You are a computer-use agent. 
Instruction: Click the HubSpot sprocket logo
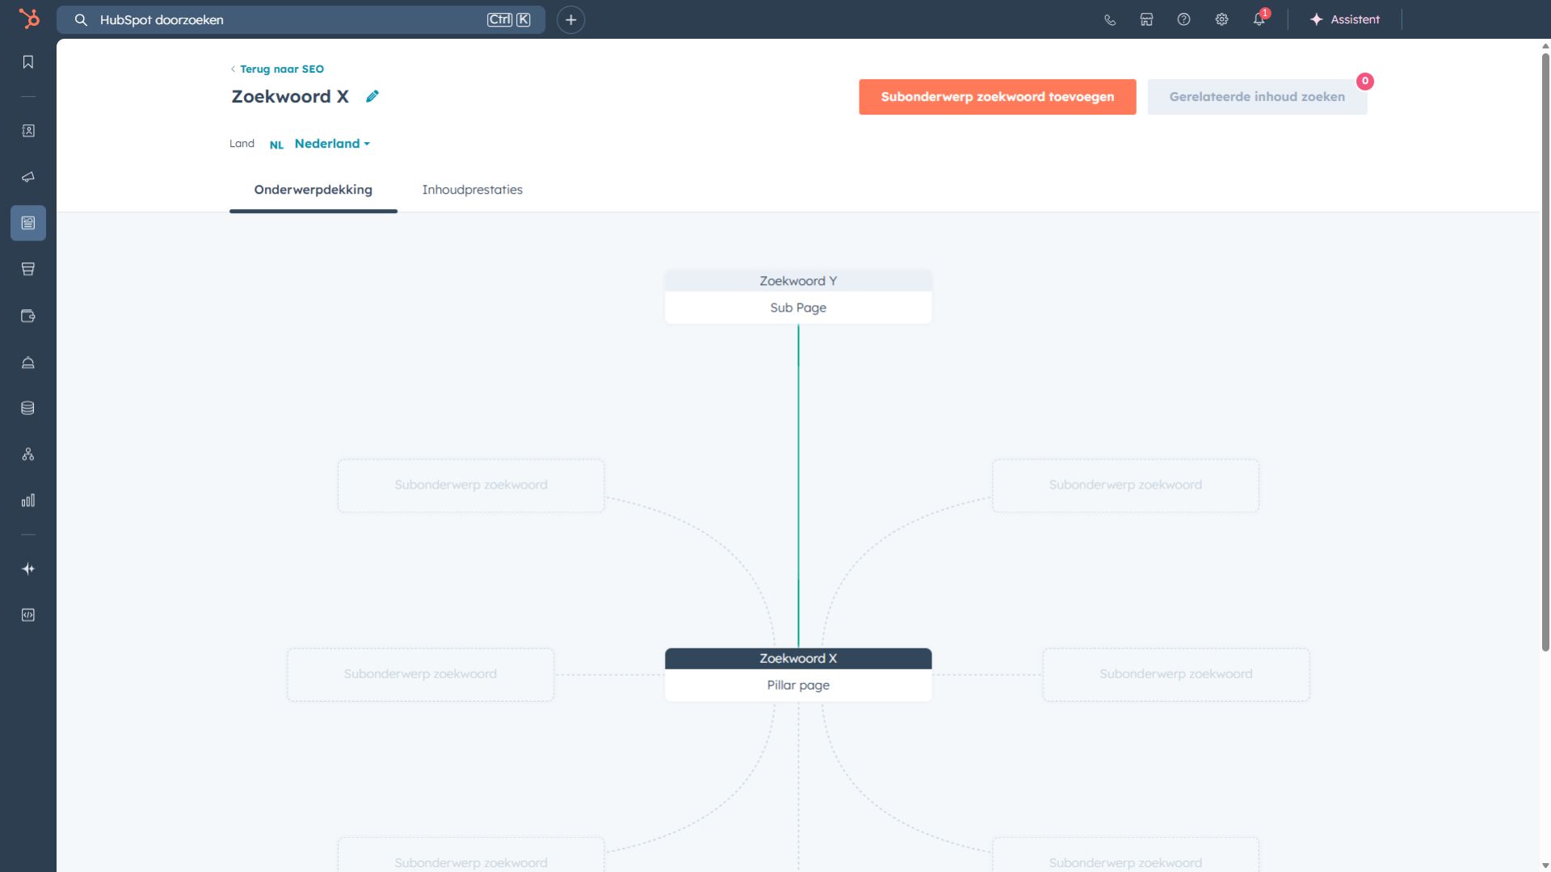pyautogui.click(x=29, y=19)
